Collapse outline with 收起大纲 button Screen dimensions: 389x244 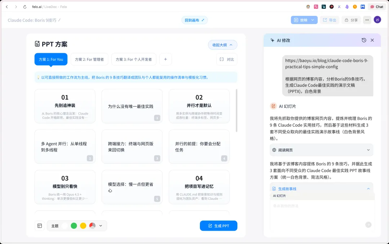pyautogui.click(x=223, y=45)
